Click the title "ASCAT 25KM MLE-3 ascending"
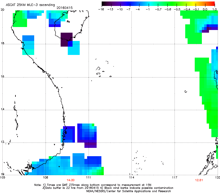Image resolution: width=220 pixels, height=193 pixels. coord(30,5)
